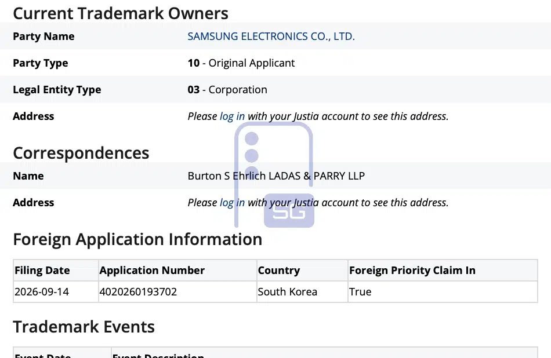Select the Name label under Correspondences
The image size is (551, 358).
tap(28, 176)
